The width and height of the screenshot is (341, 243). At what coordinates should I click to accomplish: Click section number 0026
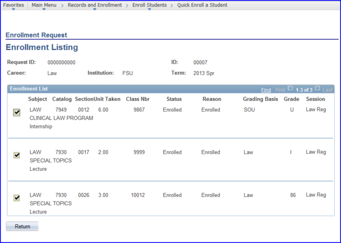84,195
